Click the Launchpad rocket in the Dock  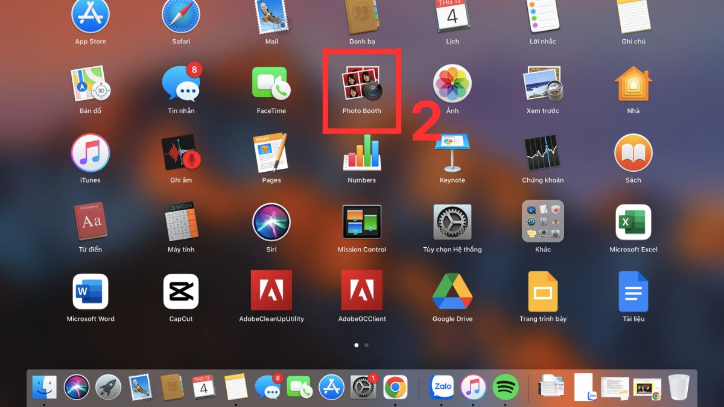108,387
